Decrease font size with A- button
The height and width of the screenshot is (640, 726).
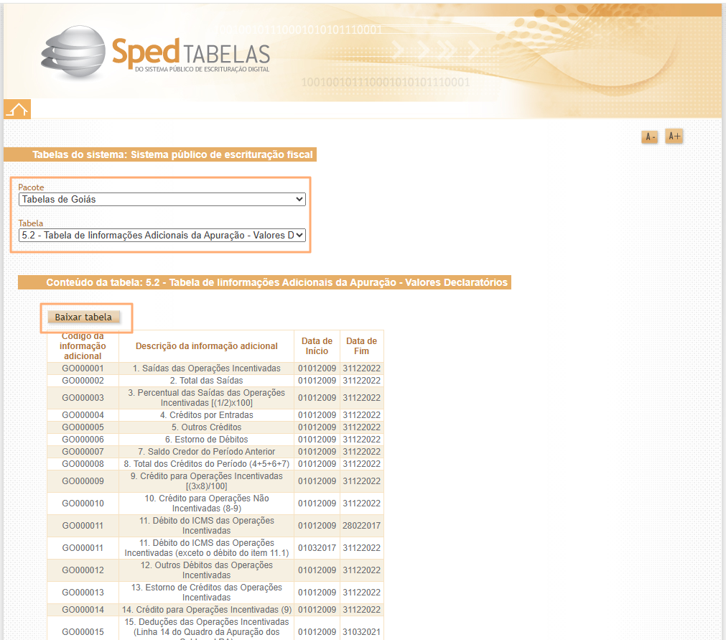[650, 136]
